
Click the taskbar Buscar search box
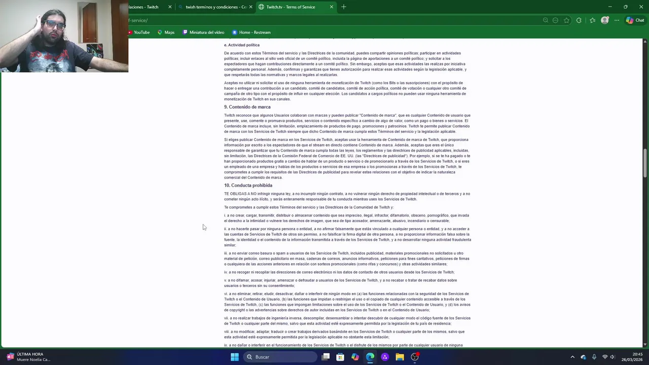pos(280,357)
